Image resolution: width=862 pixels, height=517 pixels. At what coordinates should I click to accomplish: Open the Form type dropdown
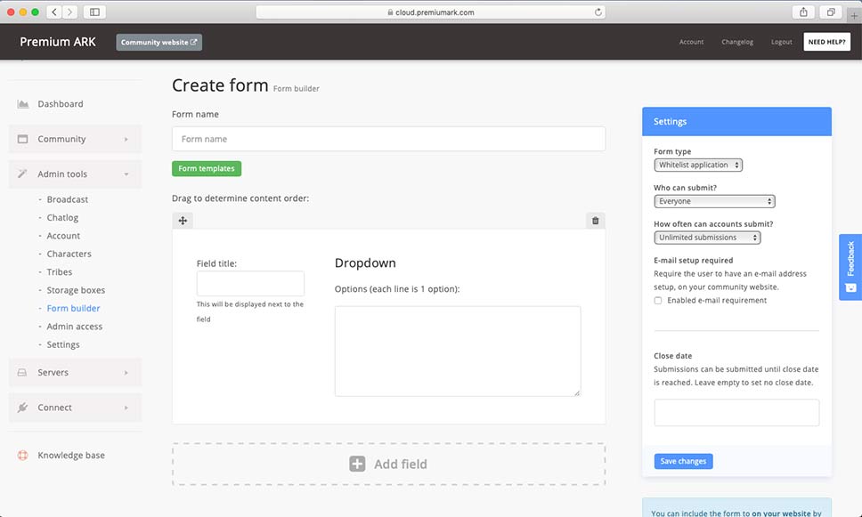(698, 165)
